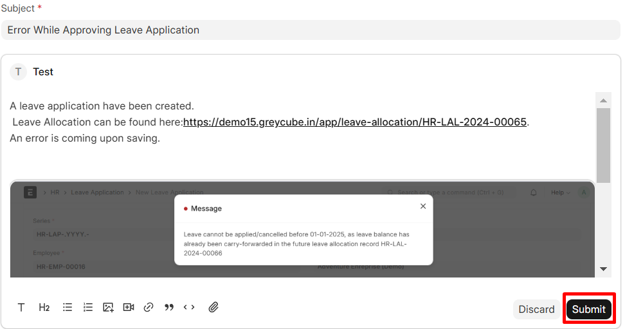Viewport: 625px width, 329px height.
Task: Open the leave-allocation HR-LAL-2024-00065 link
Action: [x=355, y=122]
